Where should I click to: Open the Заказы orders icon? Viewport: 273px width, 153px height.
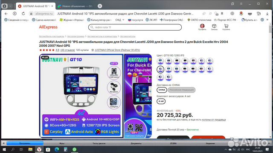pyautogui.click(x=214, y=27)
